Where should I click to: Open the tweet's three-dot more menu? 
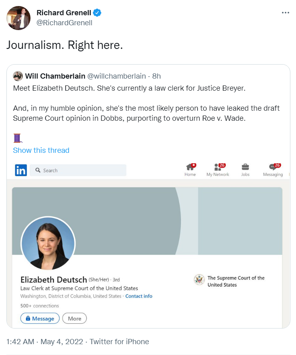285,13
